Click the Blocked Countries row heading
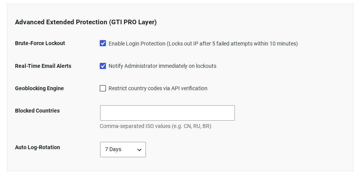This screenshot has height=175, width=360. (37, 111)
